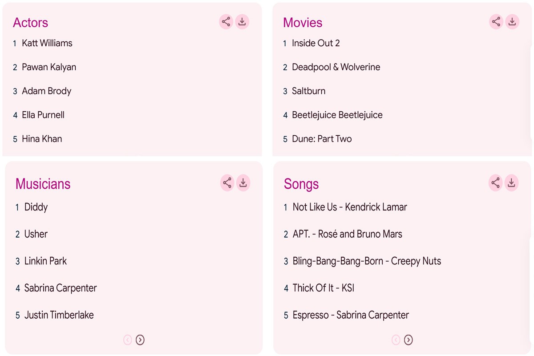Click Hina Khan in Actors list
534x356 pixels.
[42, 139]
